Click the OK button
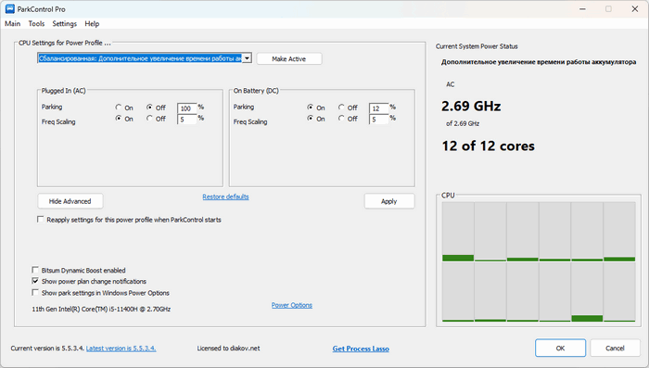The image size is (649, 368). click(x=560, y=349)
